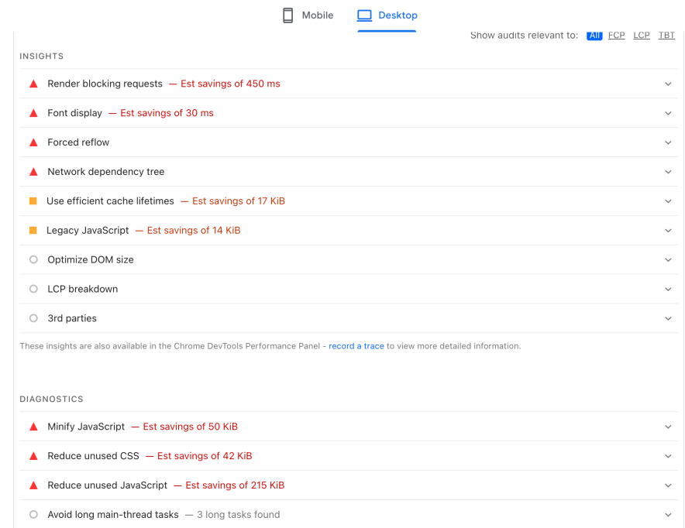The width and height of the screenshot is (685, 528).
Task: Expand the Font display insight chevron
Action: (x=668, y=112)
